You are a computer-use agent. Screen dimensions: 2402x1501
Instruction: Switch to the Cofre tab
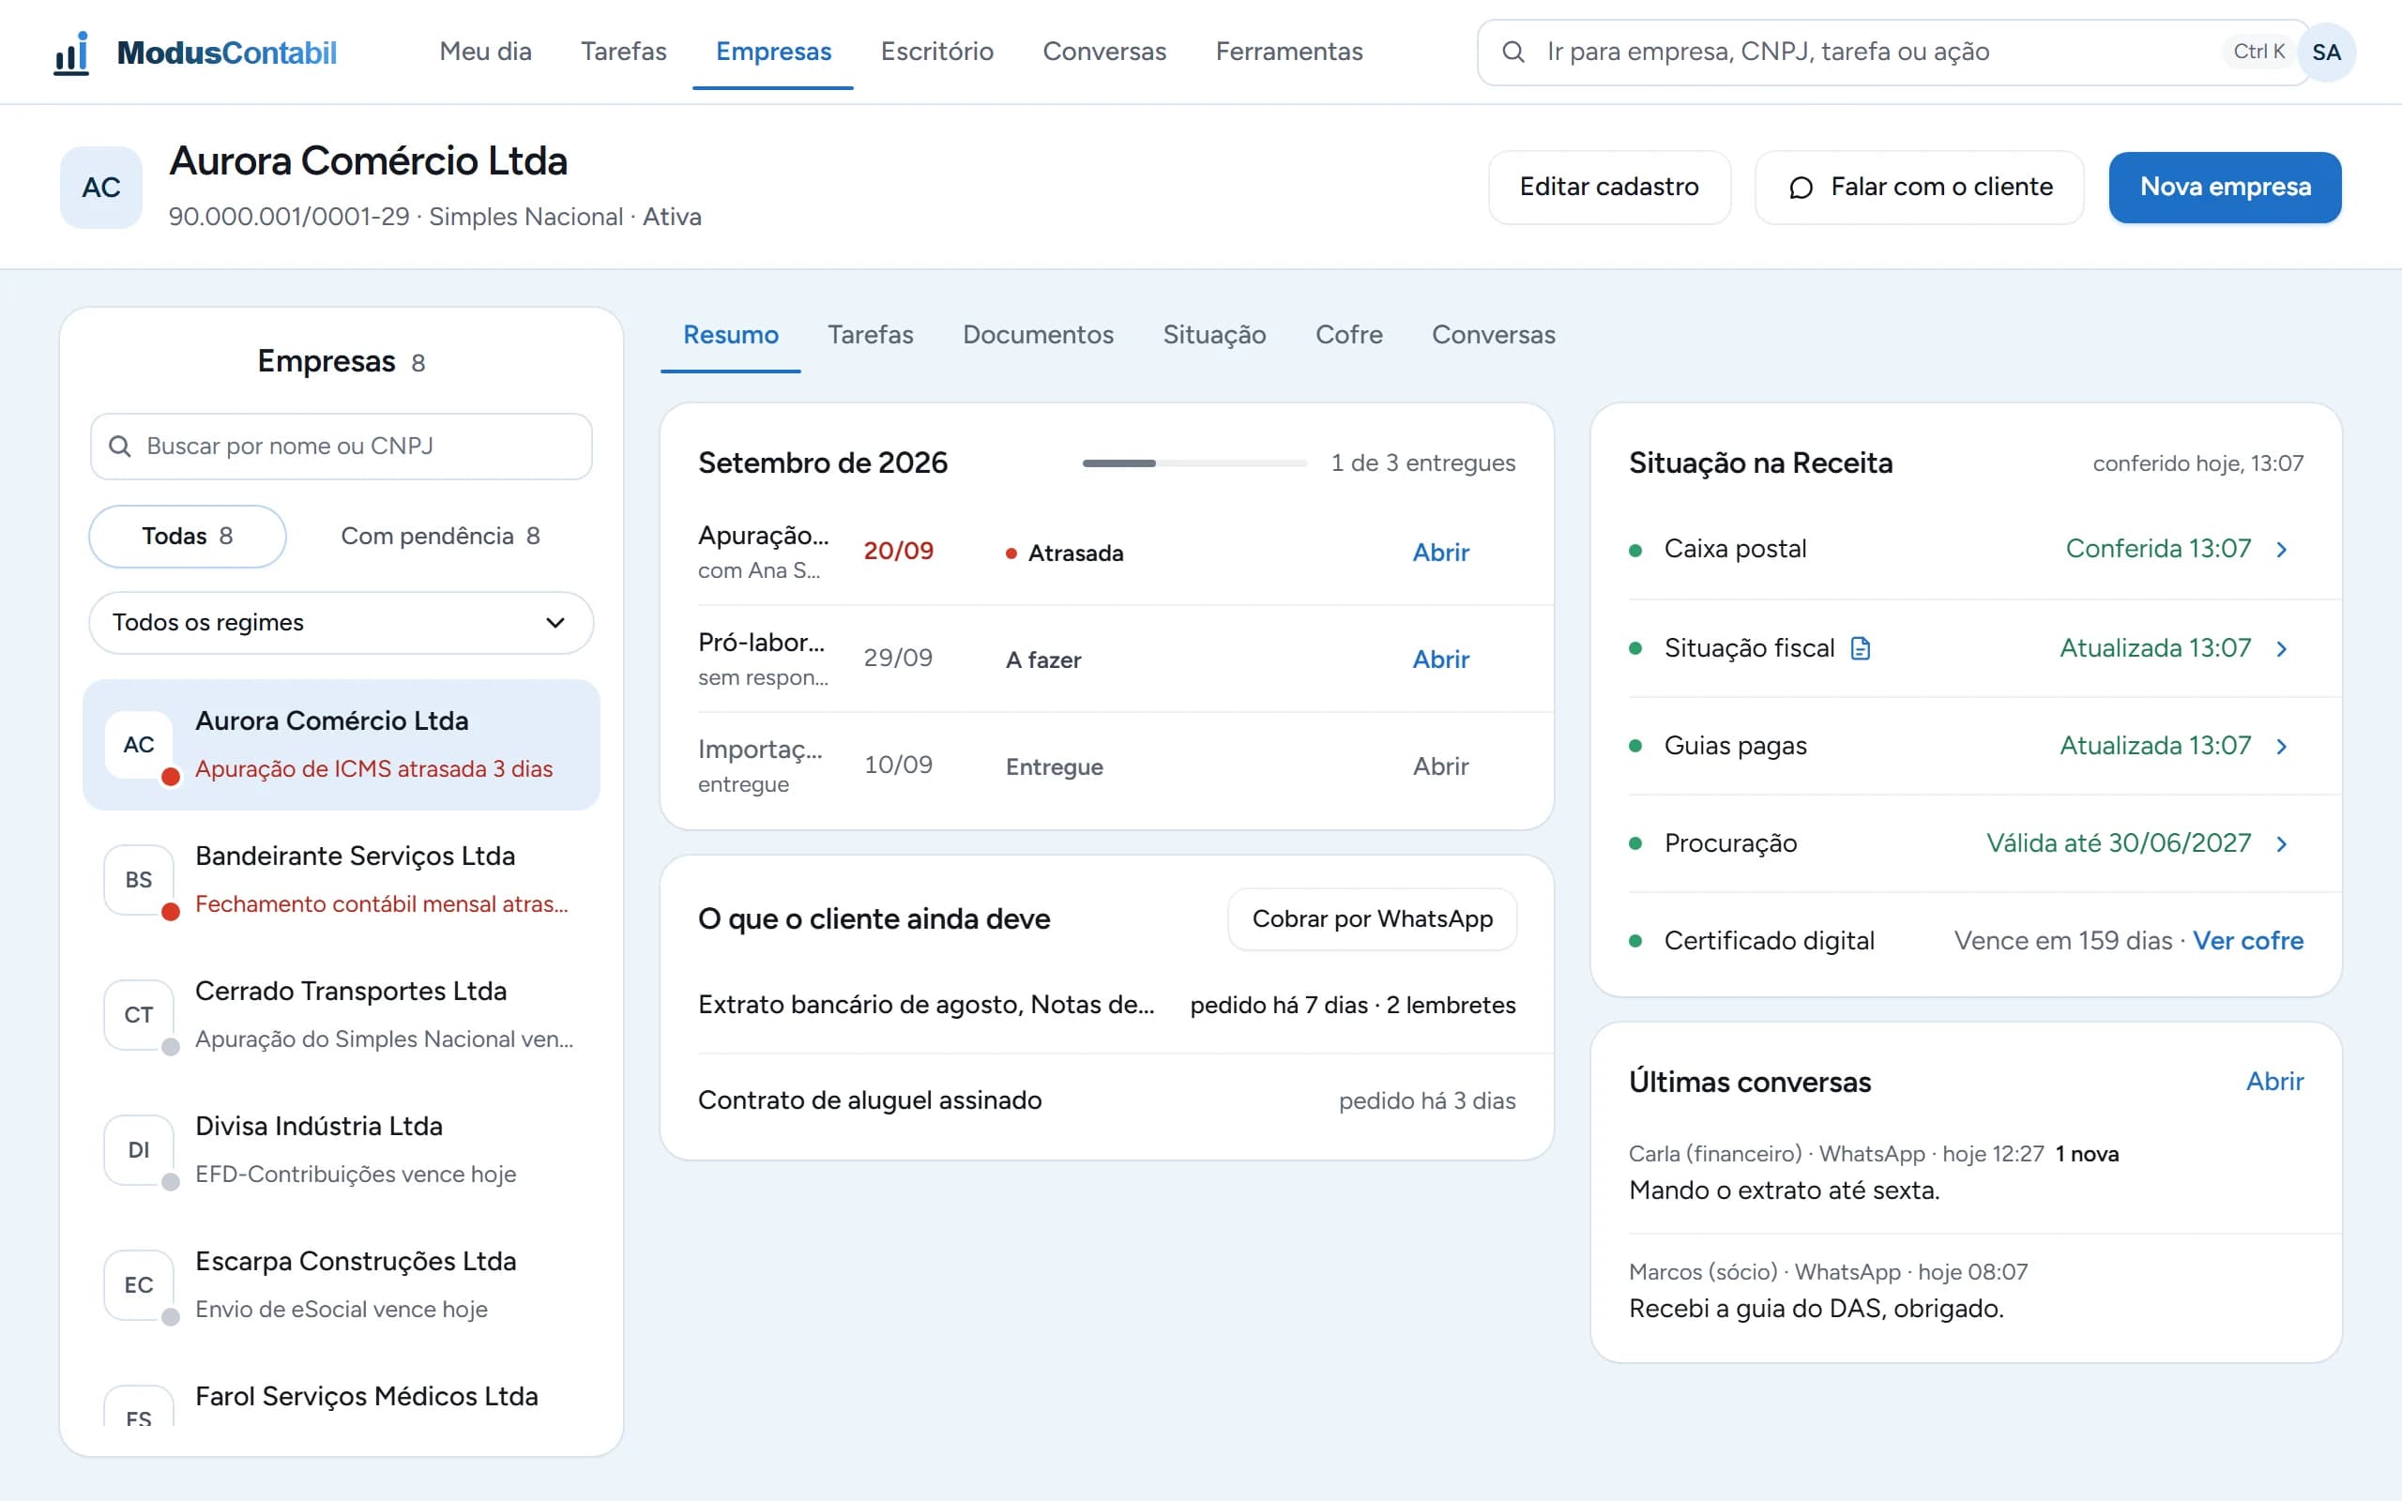[1349, 335]
